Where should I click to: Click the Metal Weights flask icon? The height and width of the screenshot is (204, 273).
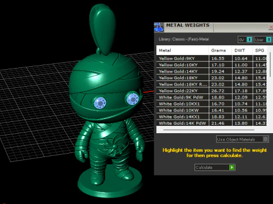click(159, 27)
